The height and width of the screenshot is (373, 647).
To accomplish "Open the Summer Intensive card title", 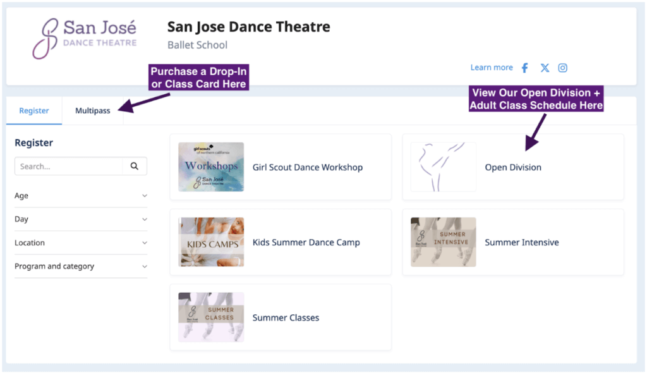I will pos(521,243).
